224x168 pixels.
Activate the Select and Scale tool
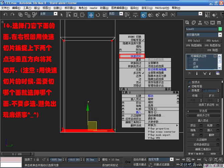(x=105, y=15)
